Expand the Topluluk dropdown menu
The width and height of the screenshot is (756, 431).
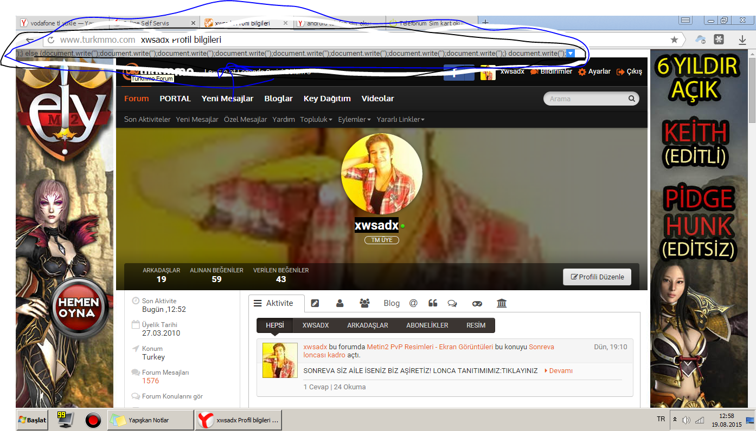tap(317, 119)
